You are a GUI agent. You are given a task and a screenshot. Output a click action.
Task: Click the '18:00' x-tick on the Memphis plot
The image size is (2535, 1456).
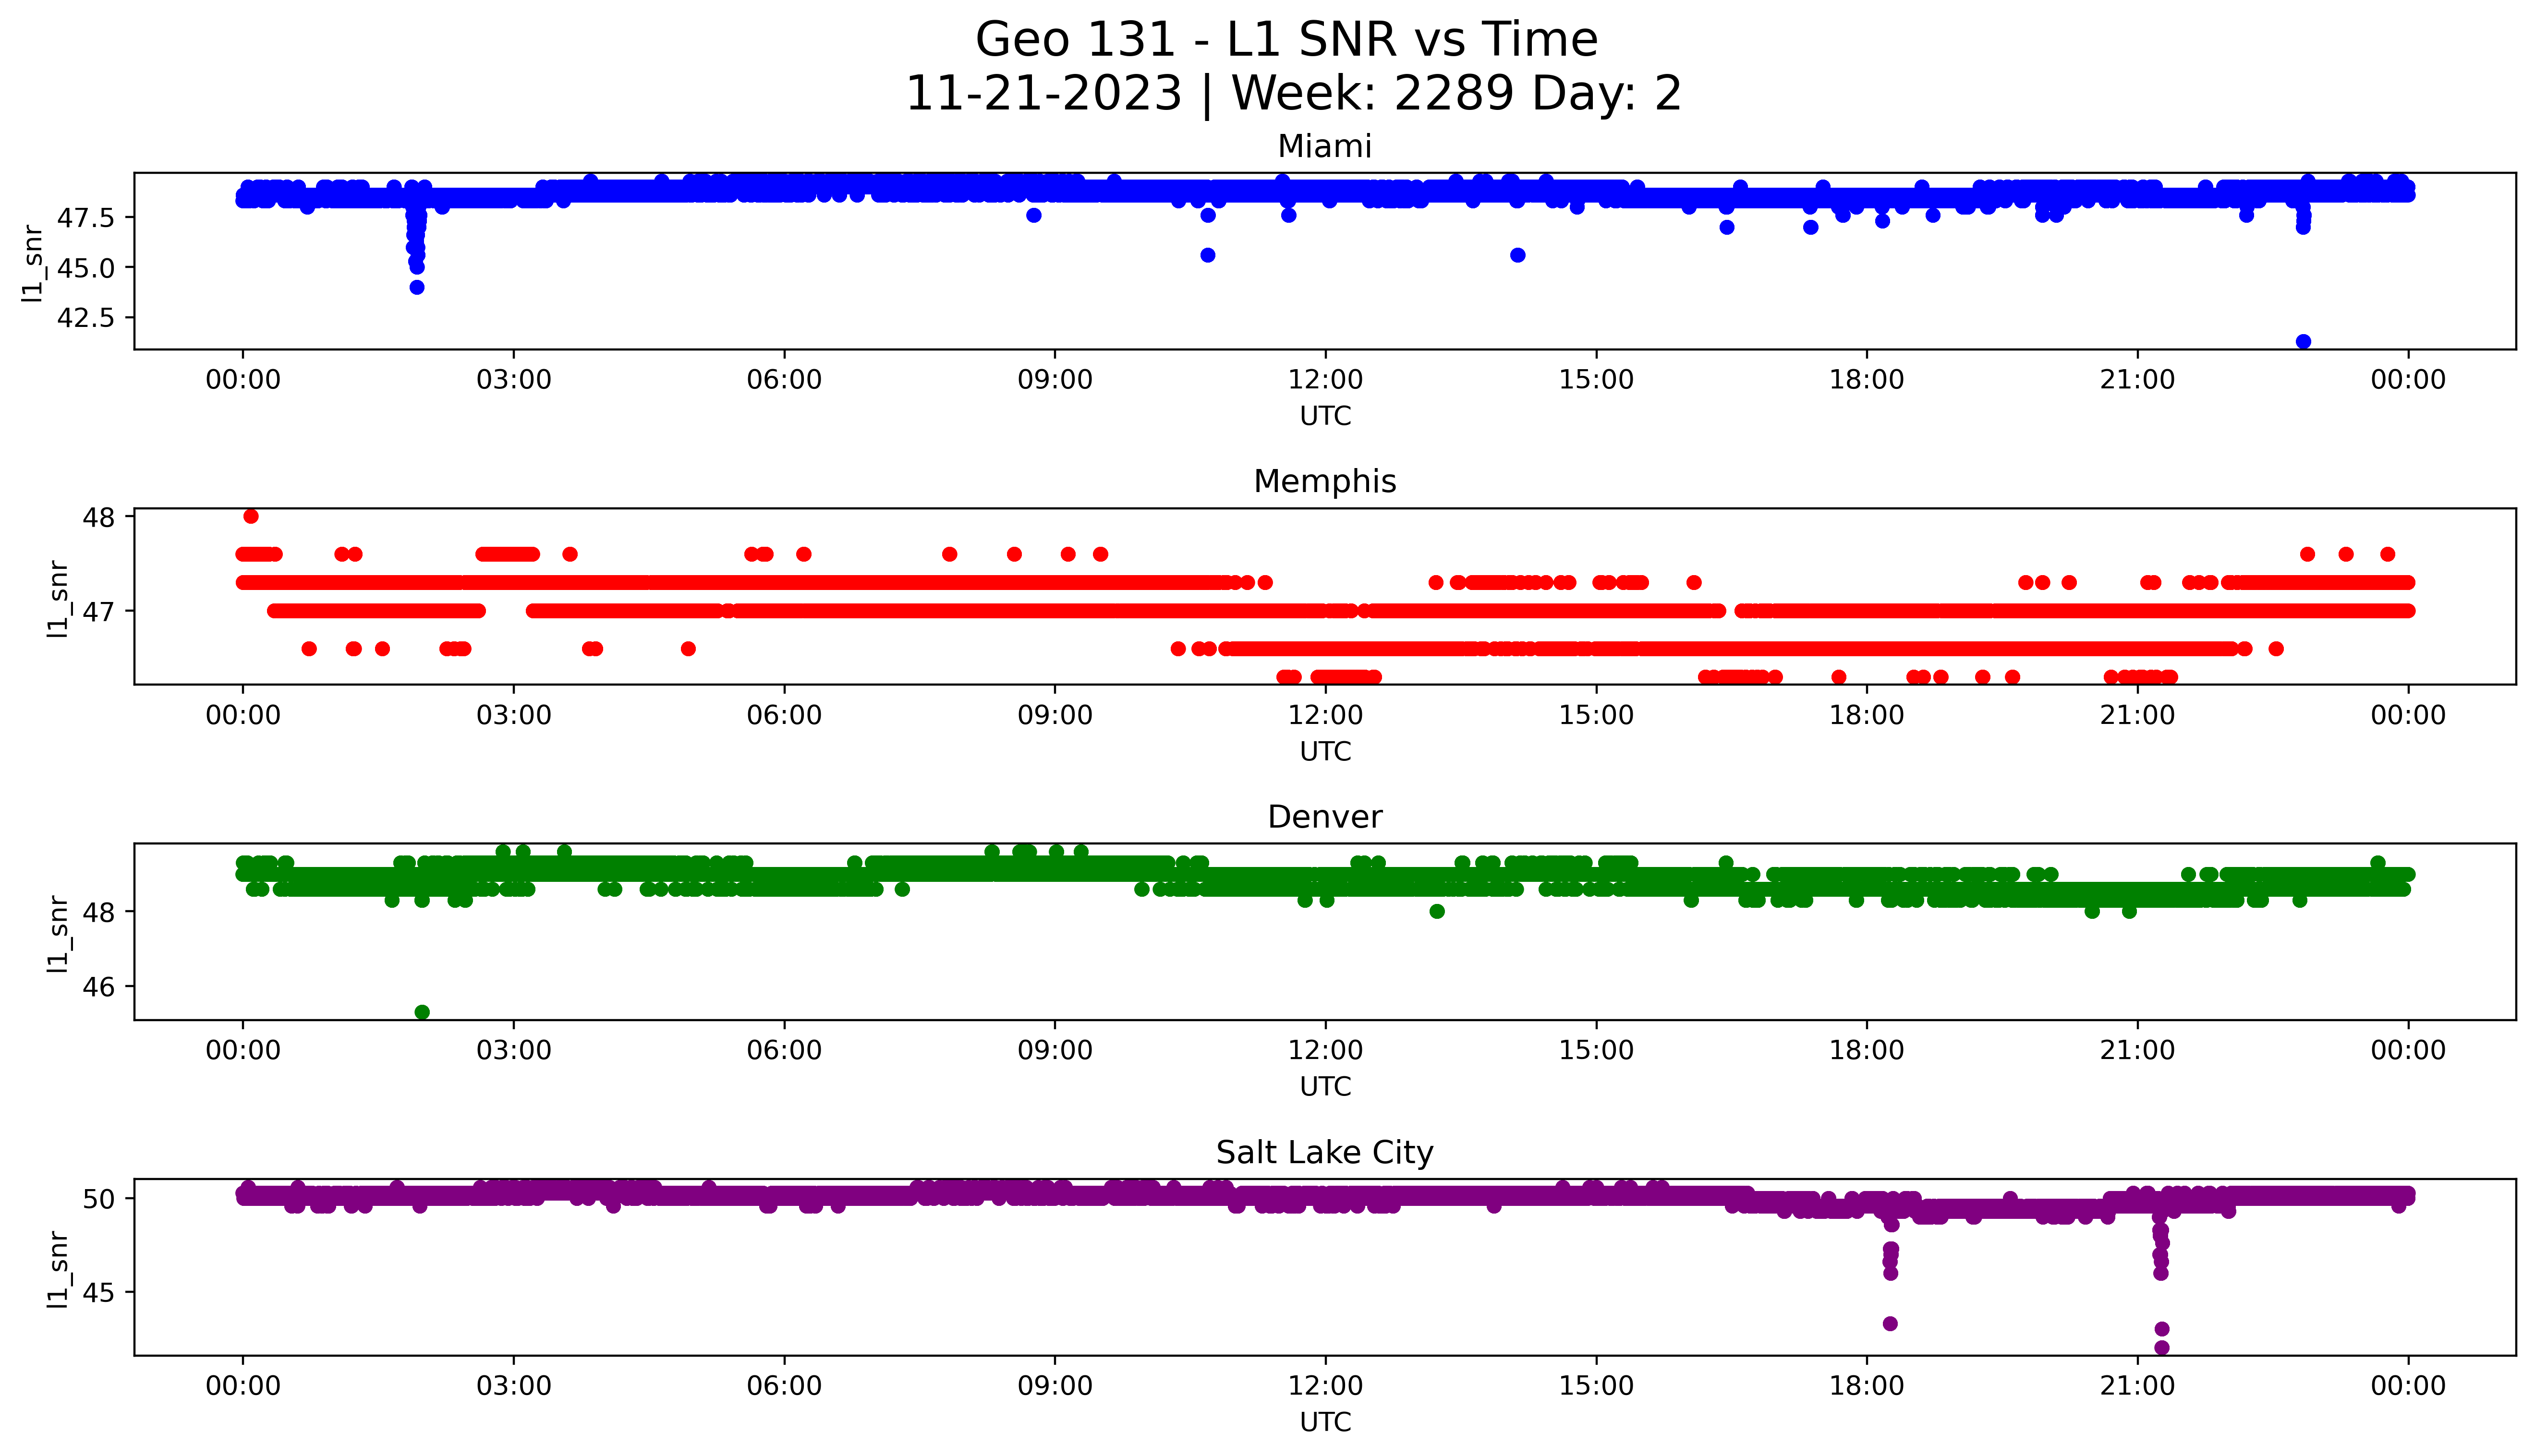click(1867, 715)
